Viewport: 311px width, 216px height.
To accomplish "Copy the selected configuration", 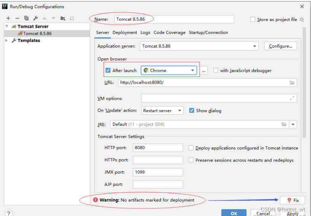I will (26, 18).
